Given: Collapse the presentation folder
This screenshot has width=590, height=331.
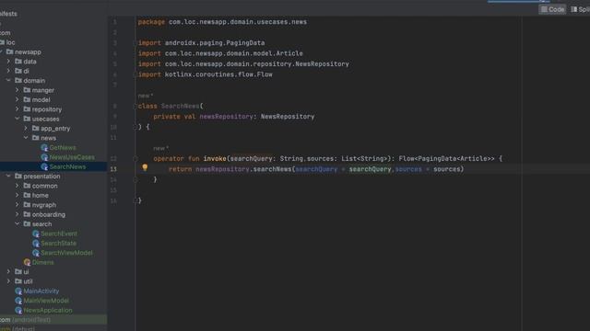Looking at the screenshot, I should [x=8, y=176].
